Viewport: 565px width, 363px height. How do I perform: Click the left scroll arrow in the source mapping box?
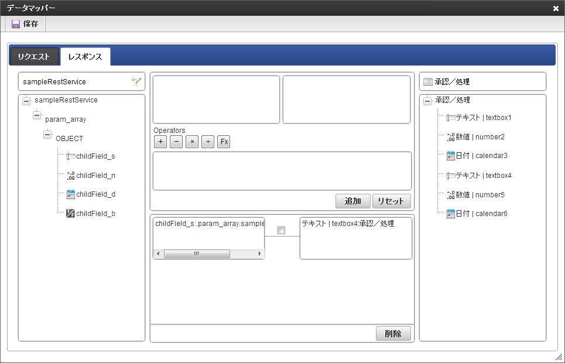click(158, 254)
